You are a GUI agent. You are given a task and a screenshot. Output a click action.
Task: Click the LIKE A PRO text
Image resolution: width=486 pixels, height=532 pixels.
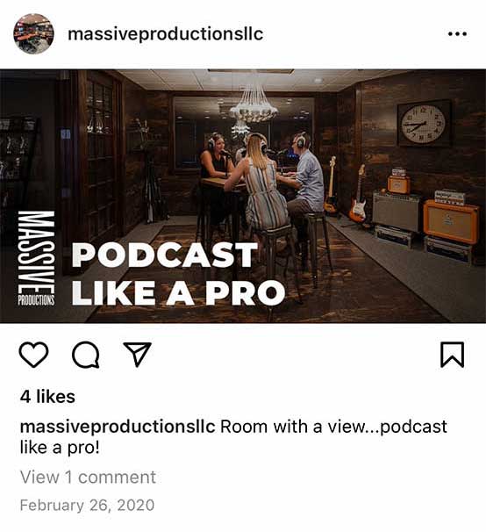pyautogui.click(x=178, y=292)
